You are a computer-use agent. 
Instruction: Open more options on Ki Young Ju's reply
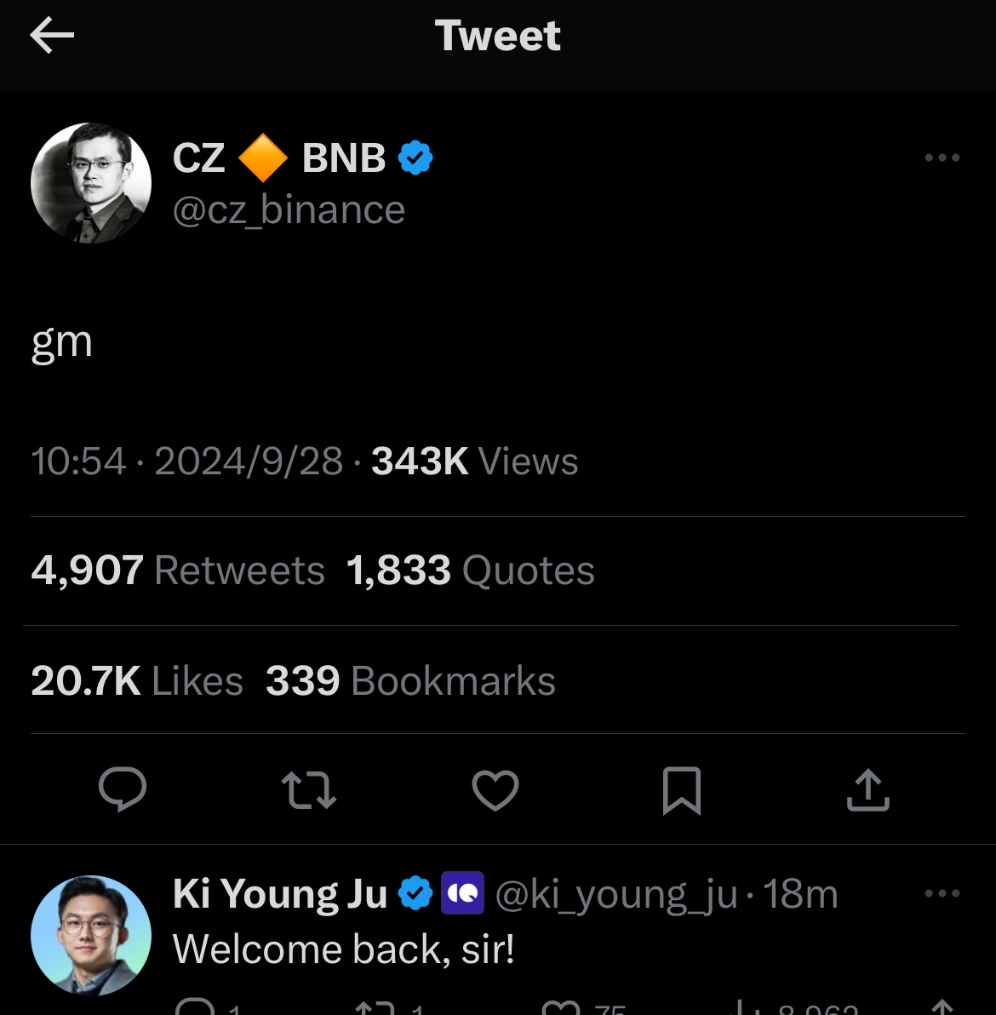click(x=942, y=893)
